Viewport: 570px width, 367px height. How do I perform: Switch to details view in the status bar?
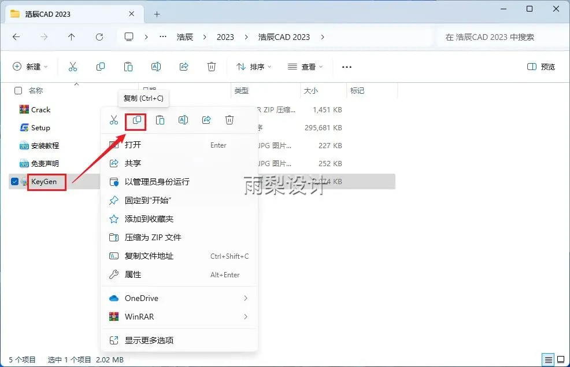tap(548, 359)
